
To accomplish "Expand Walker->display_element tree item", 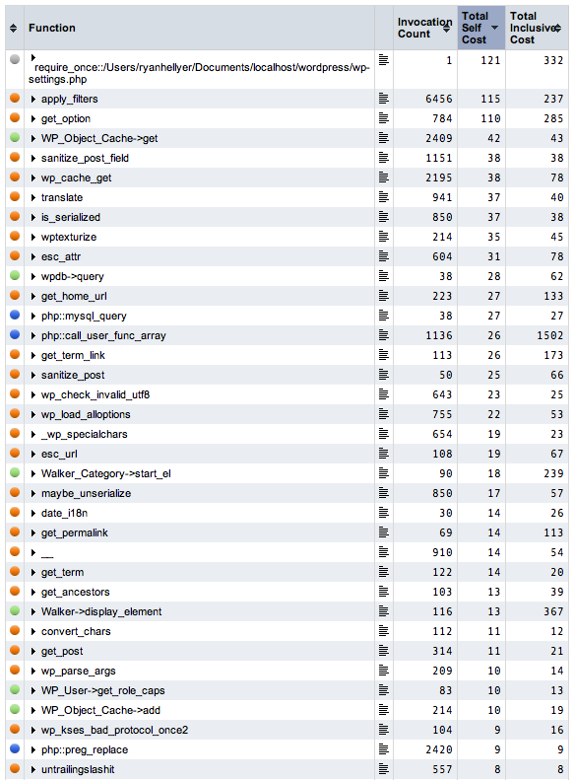I will pos(33,611).
